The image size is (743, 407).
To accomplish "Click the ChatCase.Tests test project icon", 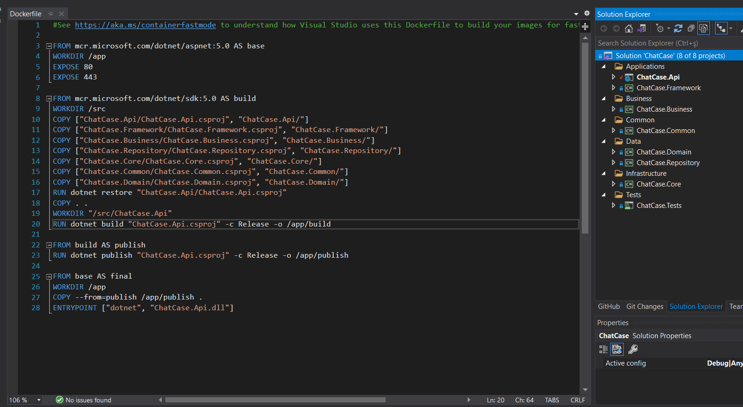I will pos(629,206).
